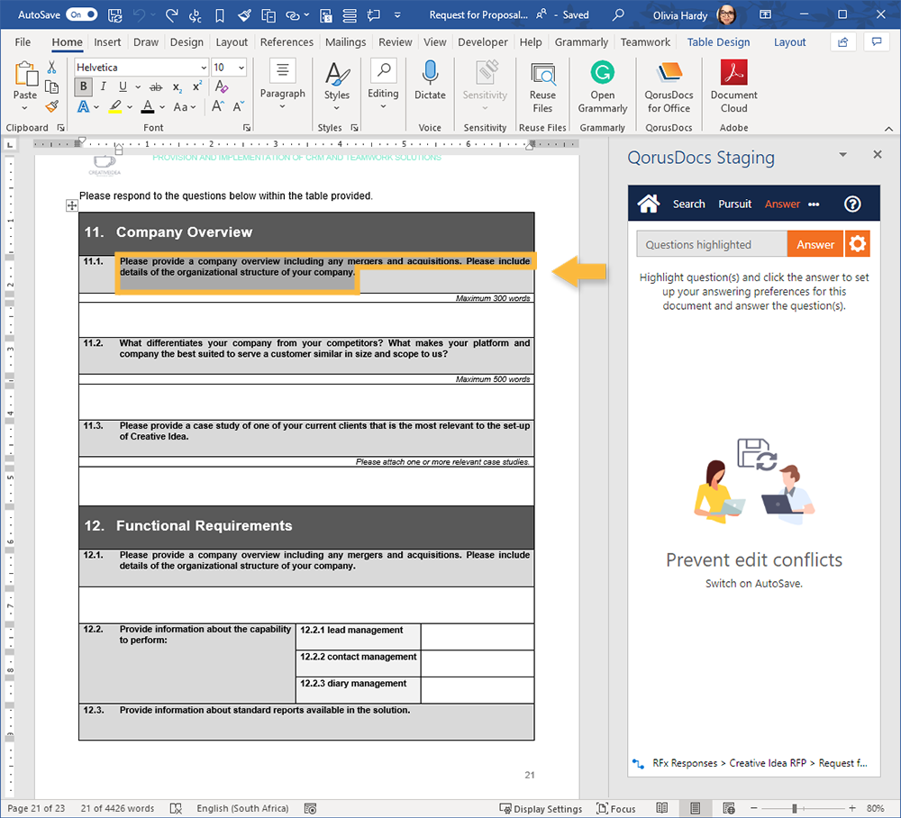Screen dimensions: 901x818
Task: Open Pursuit in QorusDocs pane
Action: 734,204
